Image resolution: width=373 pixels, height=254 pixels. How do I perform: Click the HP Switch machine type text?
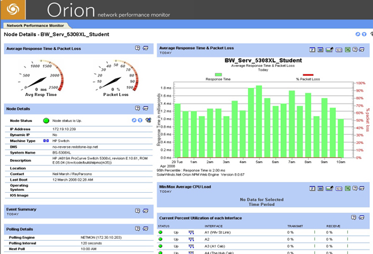[61, 141]
